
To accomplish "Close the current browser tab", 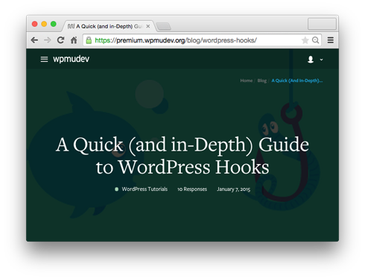I will [148, 26].
